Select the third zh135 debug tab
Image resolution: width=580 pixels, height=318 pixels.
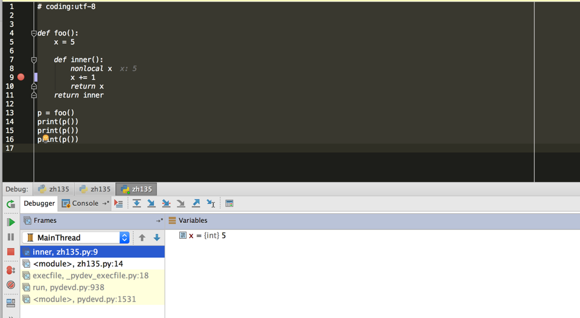[136, 189]
